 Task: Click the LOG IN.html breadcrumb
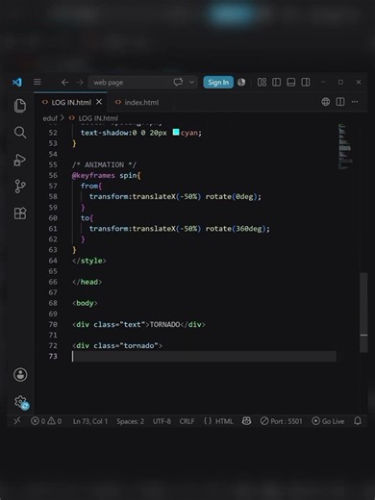coord(98,118)
